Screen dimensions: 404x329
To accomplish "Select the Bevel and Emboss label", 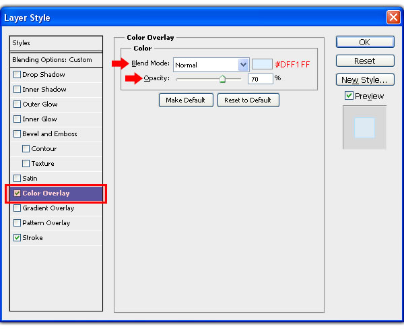I will tap(50, 134).
